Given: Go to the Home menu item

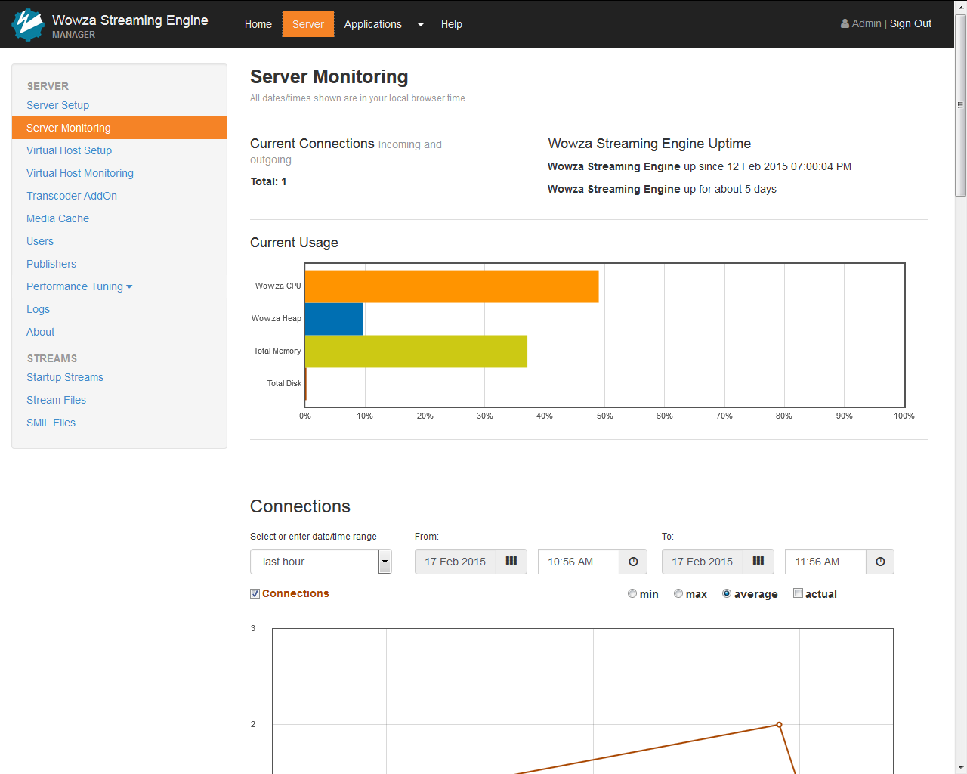Looking at the screenshot, I should (258, 24).
